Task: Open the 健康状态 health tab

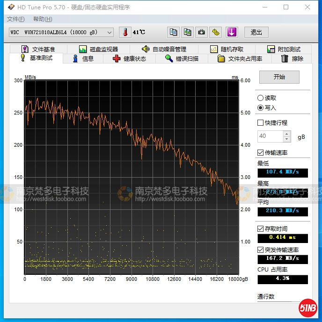Action: pos(130,58)
